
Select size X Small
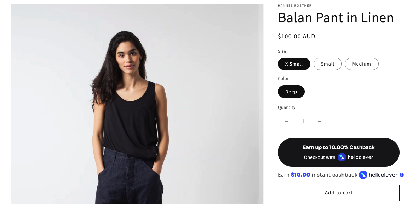pyautogui.click(x=294, y=64)
